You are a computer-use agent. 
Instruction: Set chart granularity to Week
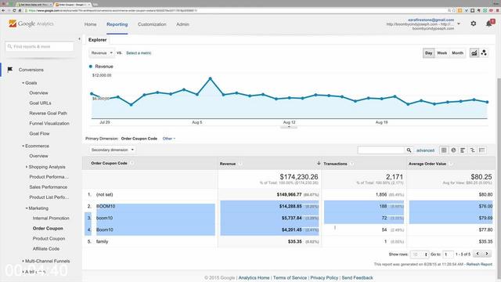(x=442, y=53)
